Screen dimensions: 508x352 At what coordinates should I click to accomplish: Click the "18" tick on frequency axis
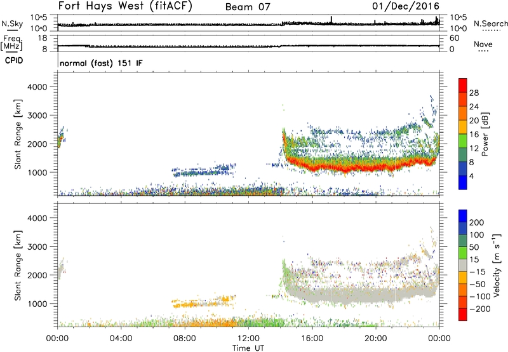(43, 38)
